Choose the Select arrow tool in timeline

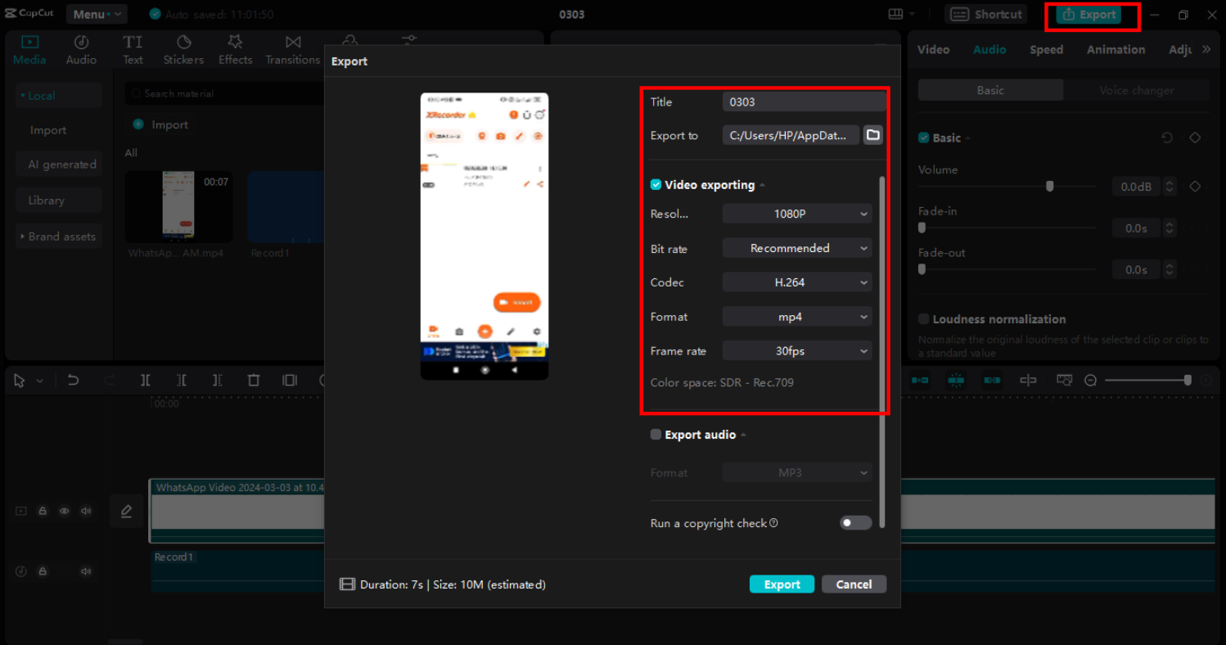click(x=20, y=381)
